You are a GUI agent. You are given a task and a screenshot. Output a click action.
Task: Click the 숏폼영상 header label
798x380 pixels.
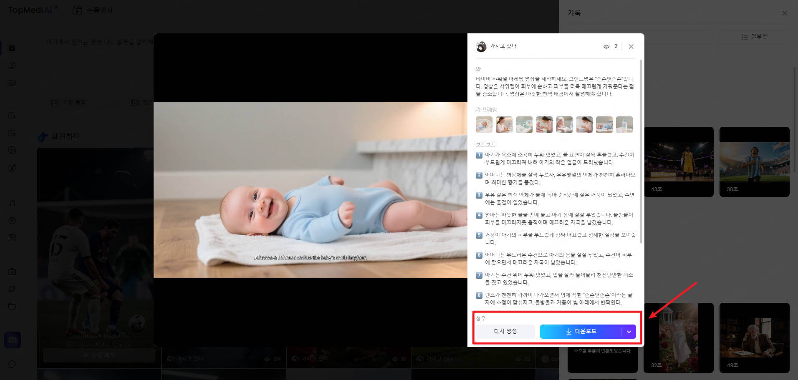click(99, 10)
